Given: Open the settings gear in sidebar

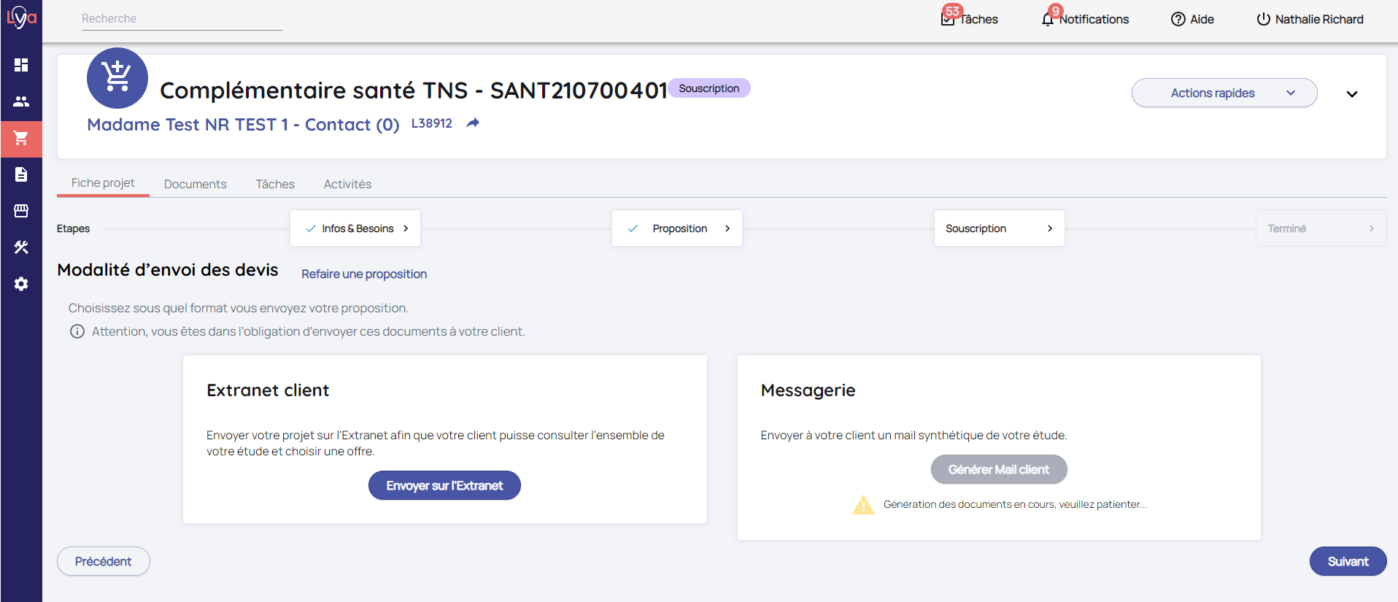Looking at the screenshot, I should pos(21,284).
